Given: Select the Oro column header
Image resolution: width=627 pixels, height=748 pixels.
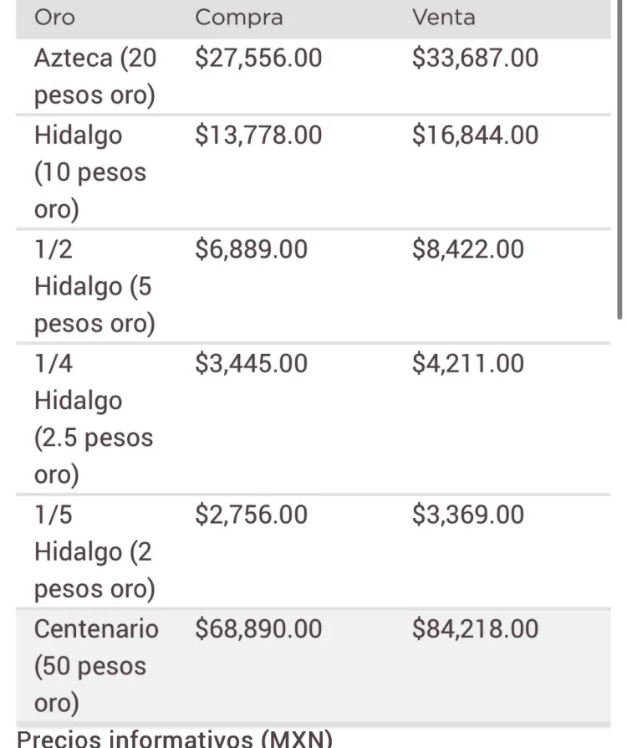Looking at the screenshot, I should point(54,18).
